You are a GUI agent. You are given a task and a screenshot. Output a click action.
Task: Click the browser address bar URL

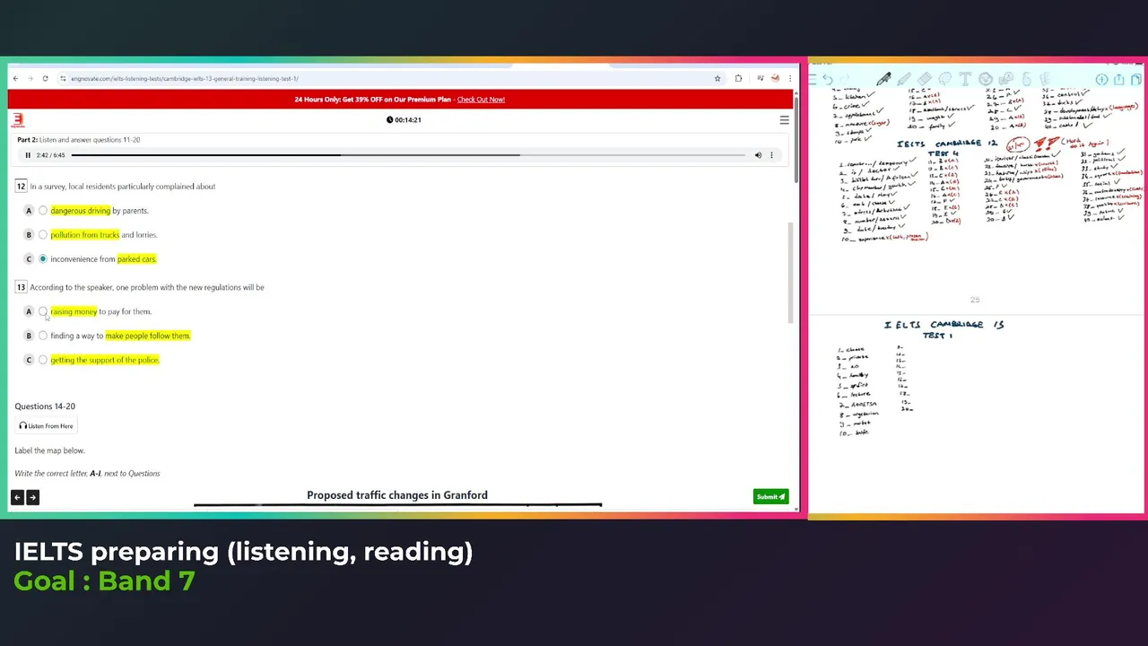coord(184,78)
